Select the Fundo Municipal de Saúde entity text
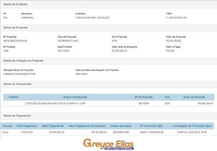The image size is (217, 151). (x=92, y=18)
